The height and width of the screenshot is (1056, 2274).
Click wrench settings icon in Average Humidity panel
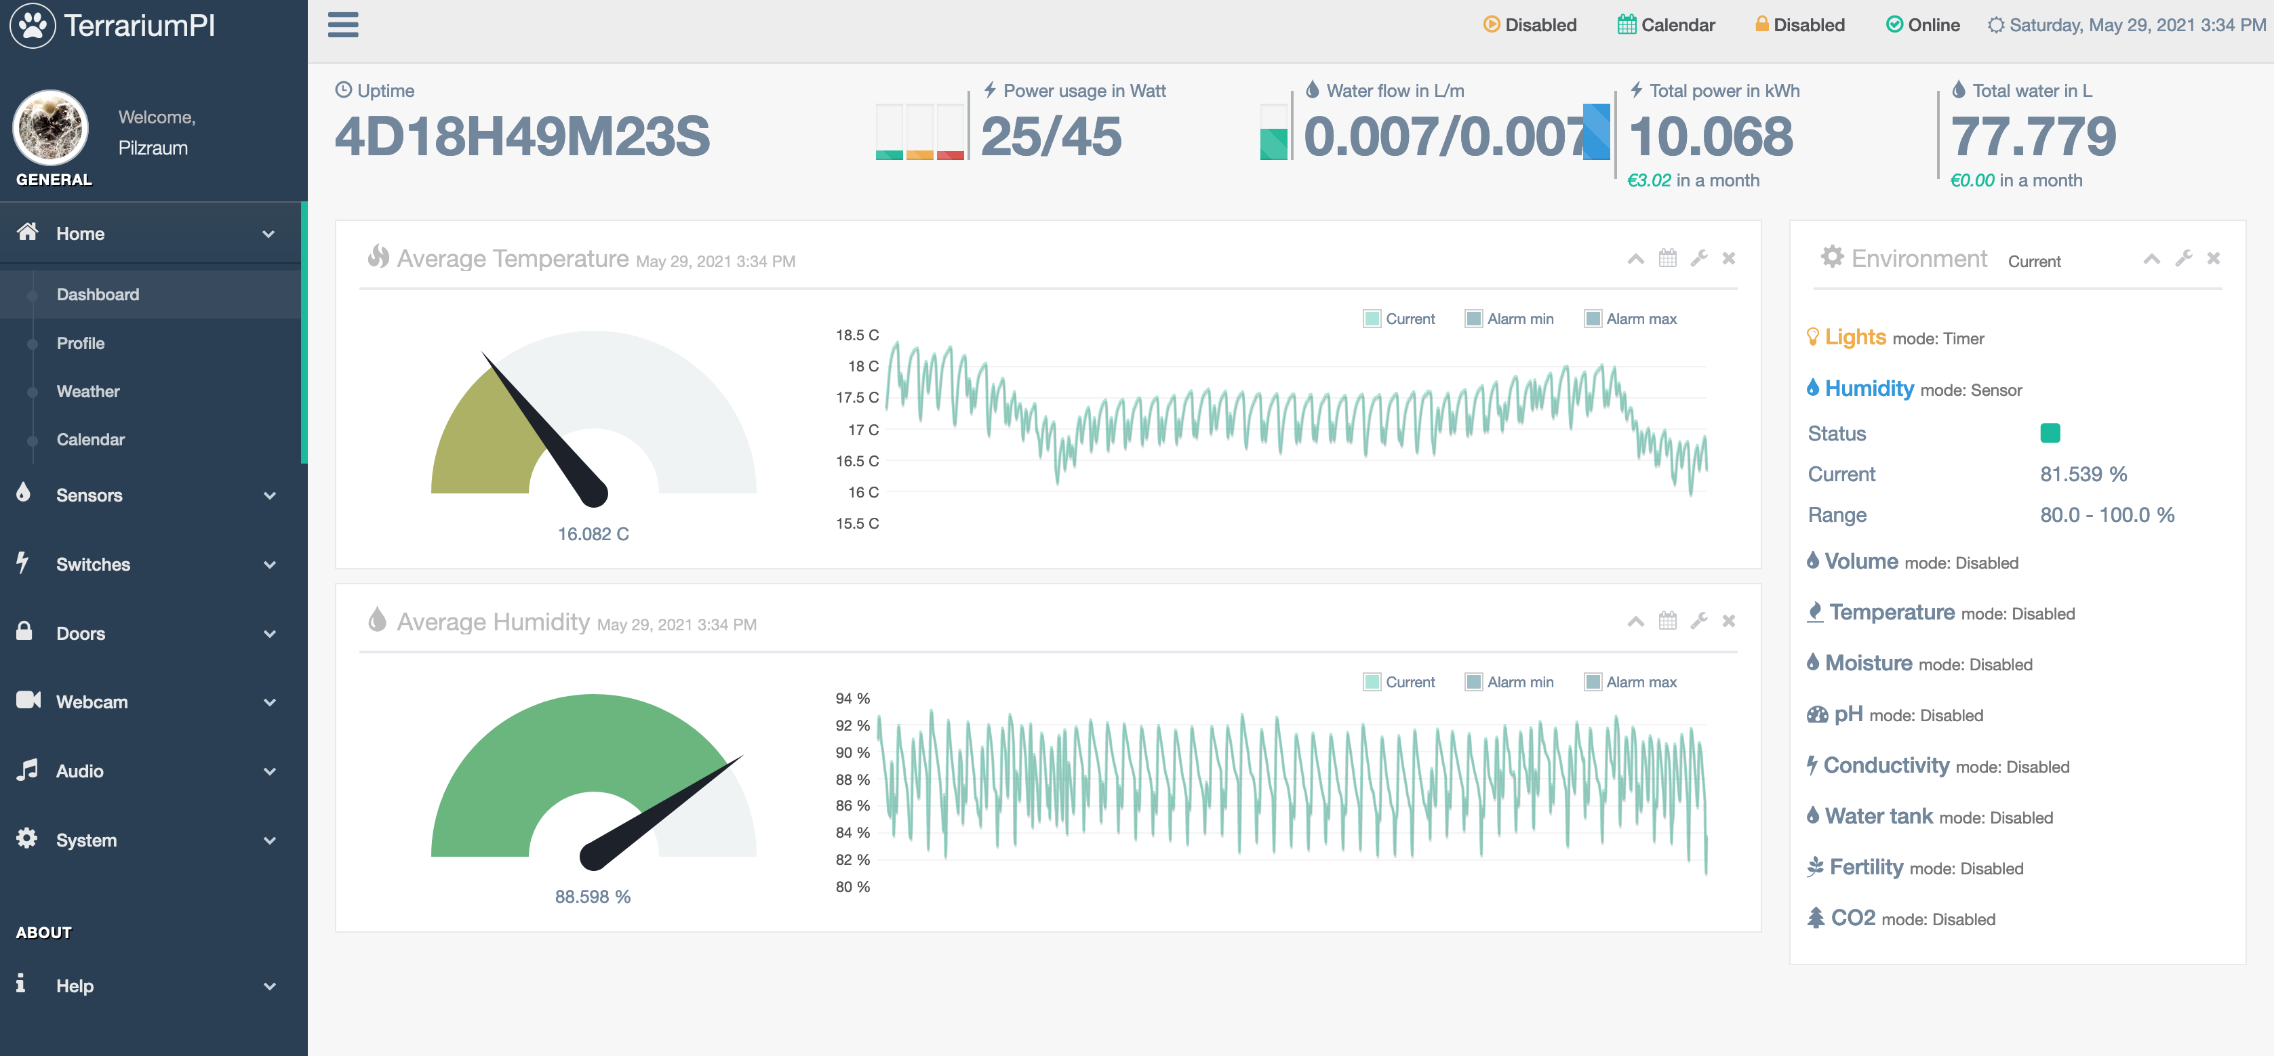(1698, 621)
